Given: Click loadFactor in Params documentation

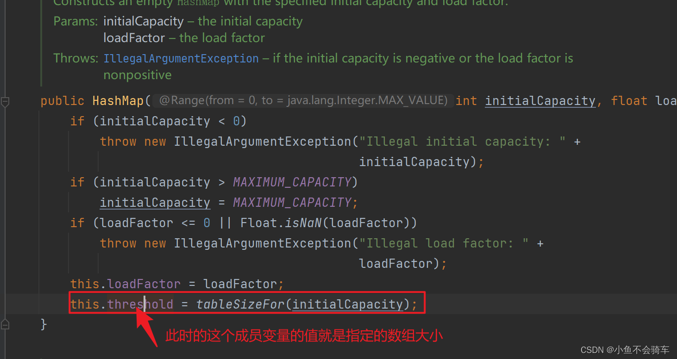Looking at the screenshot, I should (134, 38).
